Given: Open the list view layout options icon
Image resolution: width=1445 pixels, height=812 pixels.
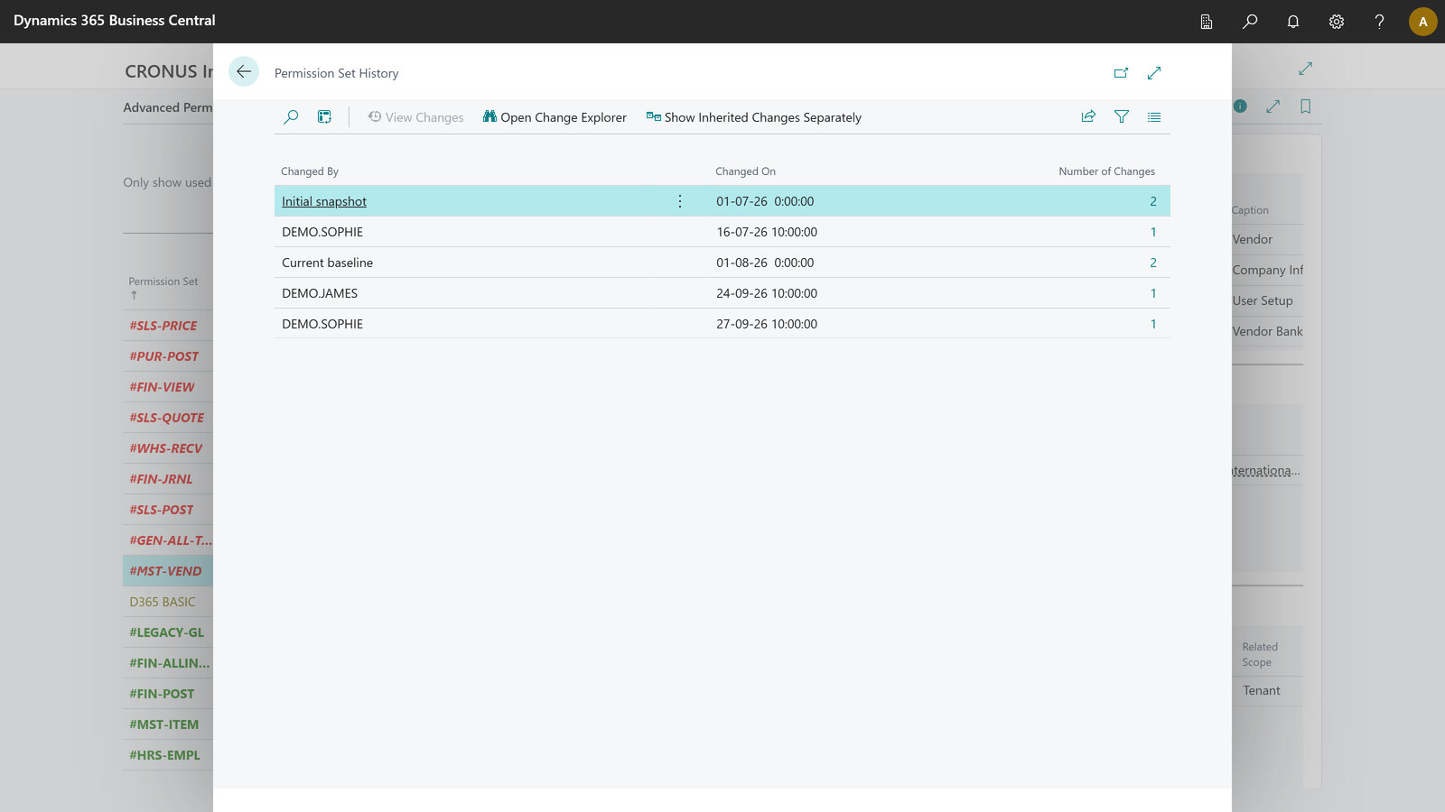Looking at the screenshot, I should click(x=1154, y=116).
